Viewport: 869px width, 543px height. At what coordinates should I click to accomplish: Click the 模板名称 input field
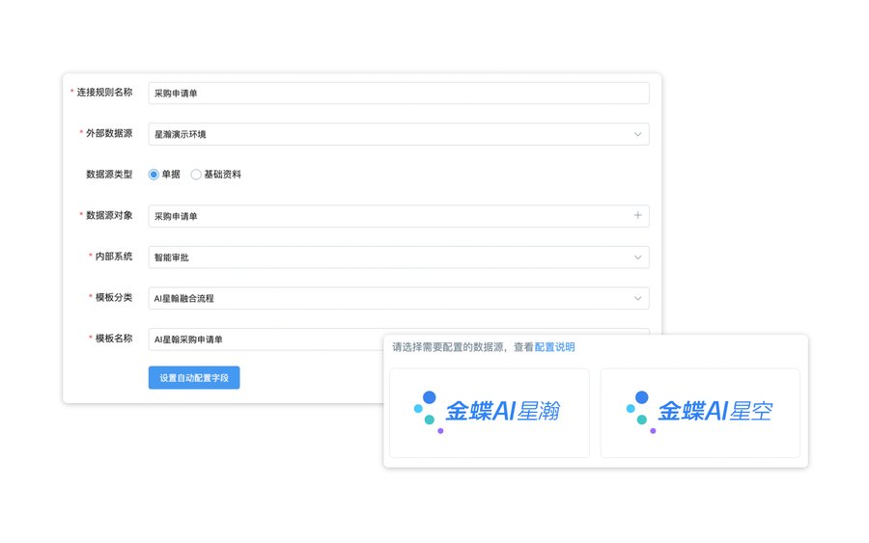[266, 339]
